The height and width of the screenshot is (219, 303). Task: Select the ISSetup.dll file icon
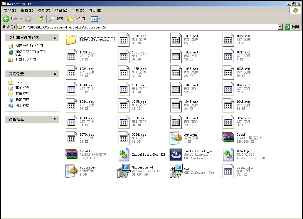coord(228,154)
